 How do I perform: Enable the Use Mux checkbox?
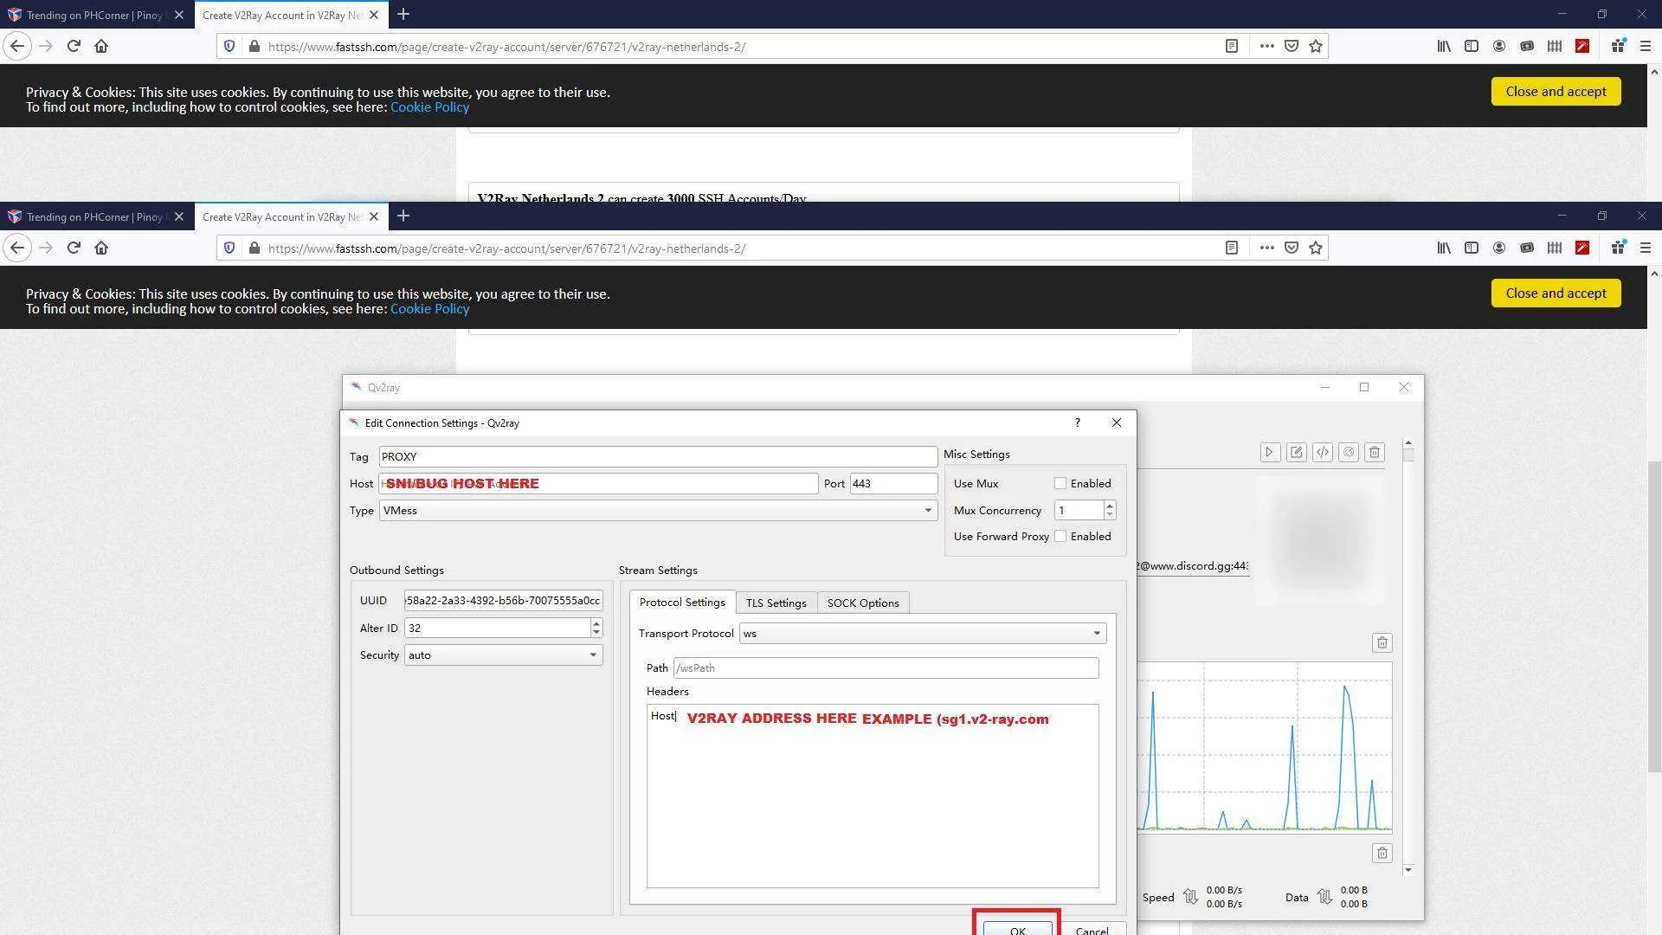(x=1060, y=483)
